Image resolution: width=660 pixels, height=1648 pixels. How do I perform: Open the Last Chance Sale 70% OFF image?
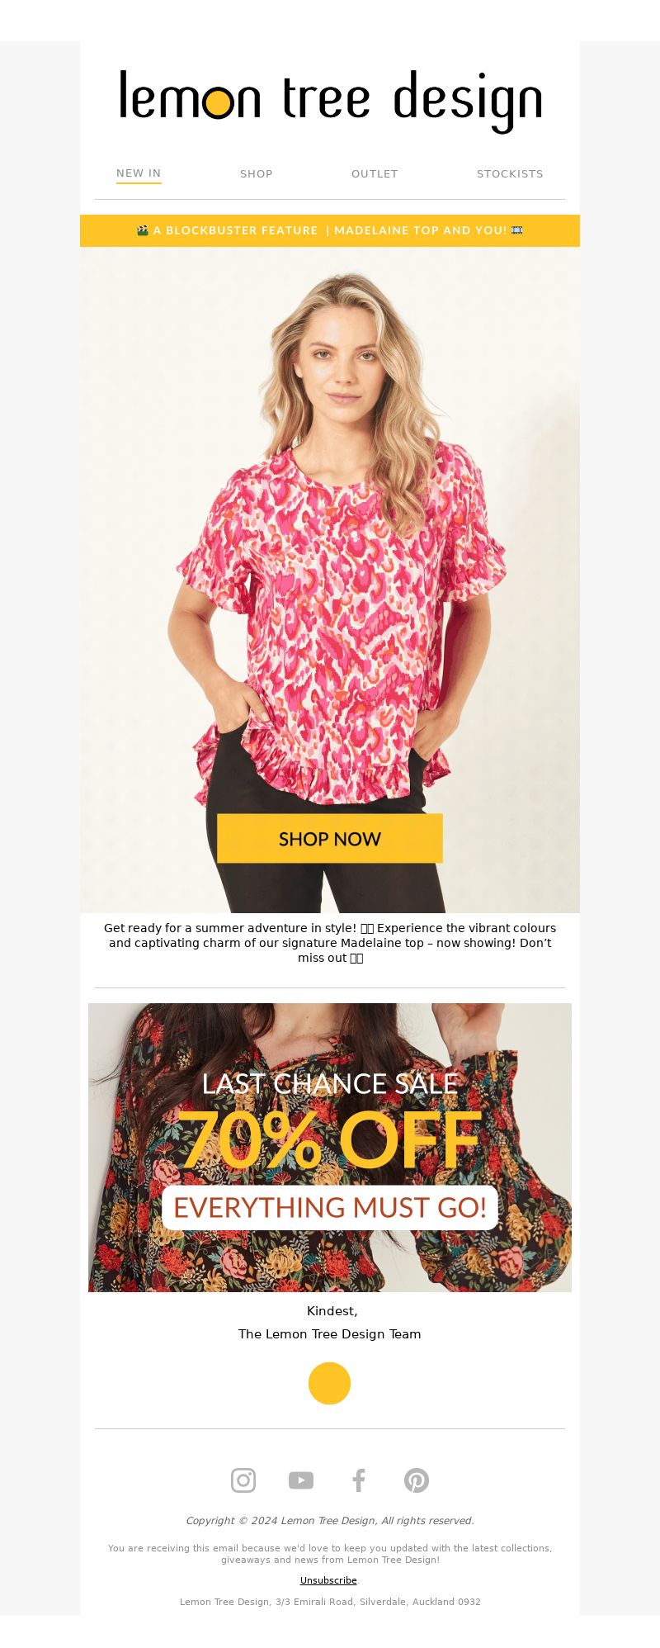pyautogui.click(x=330, y=1148)
